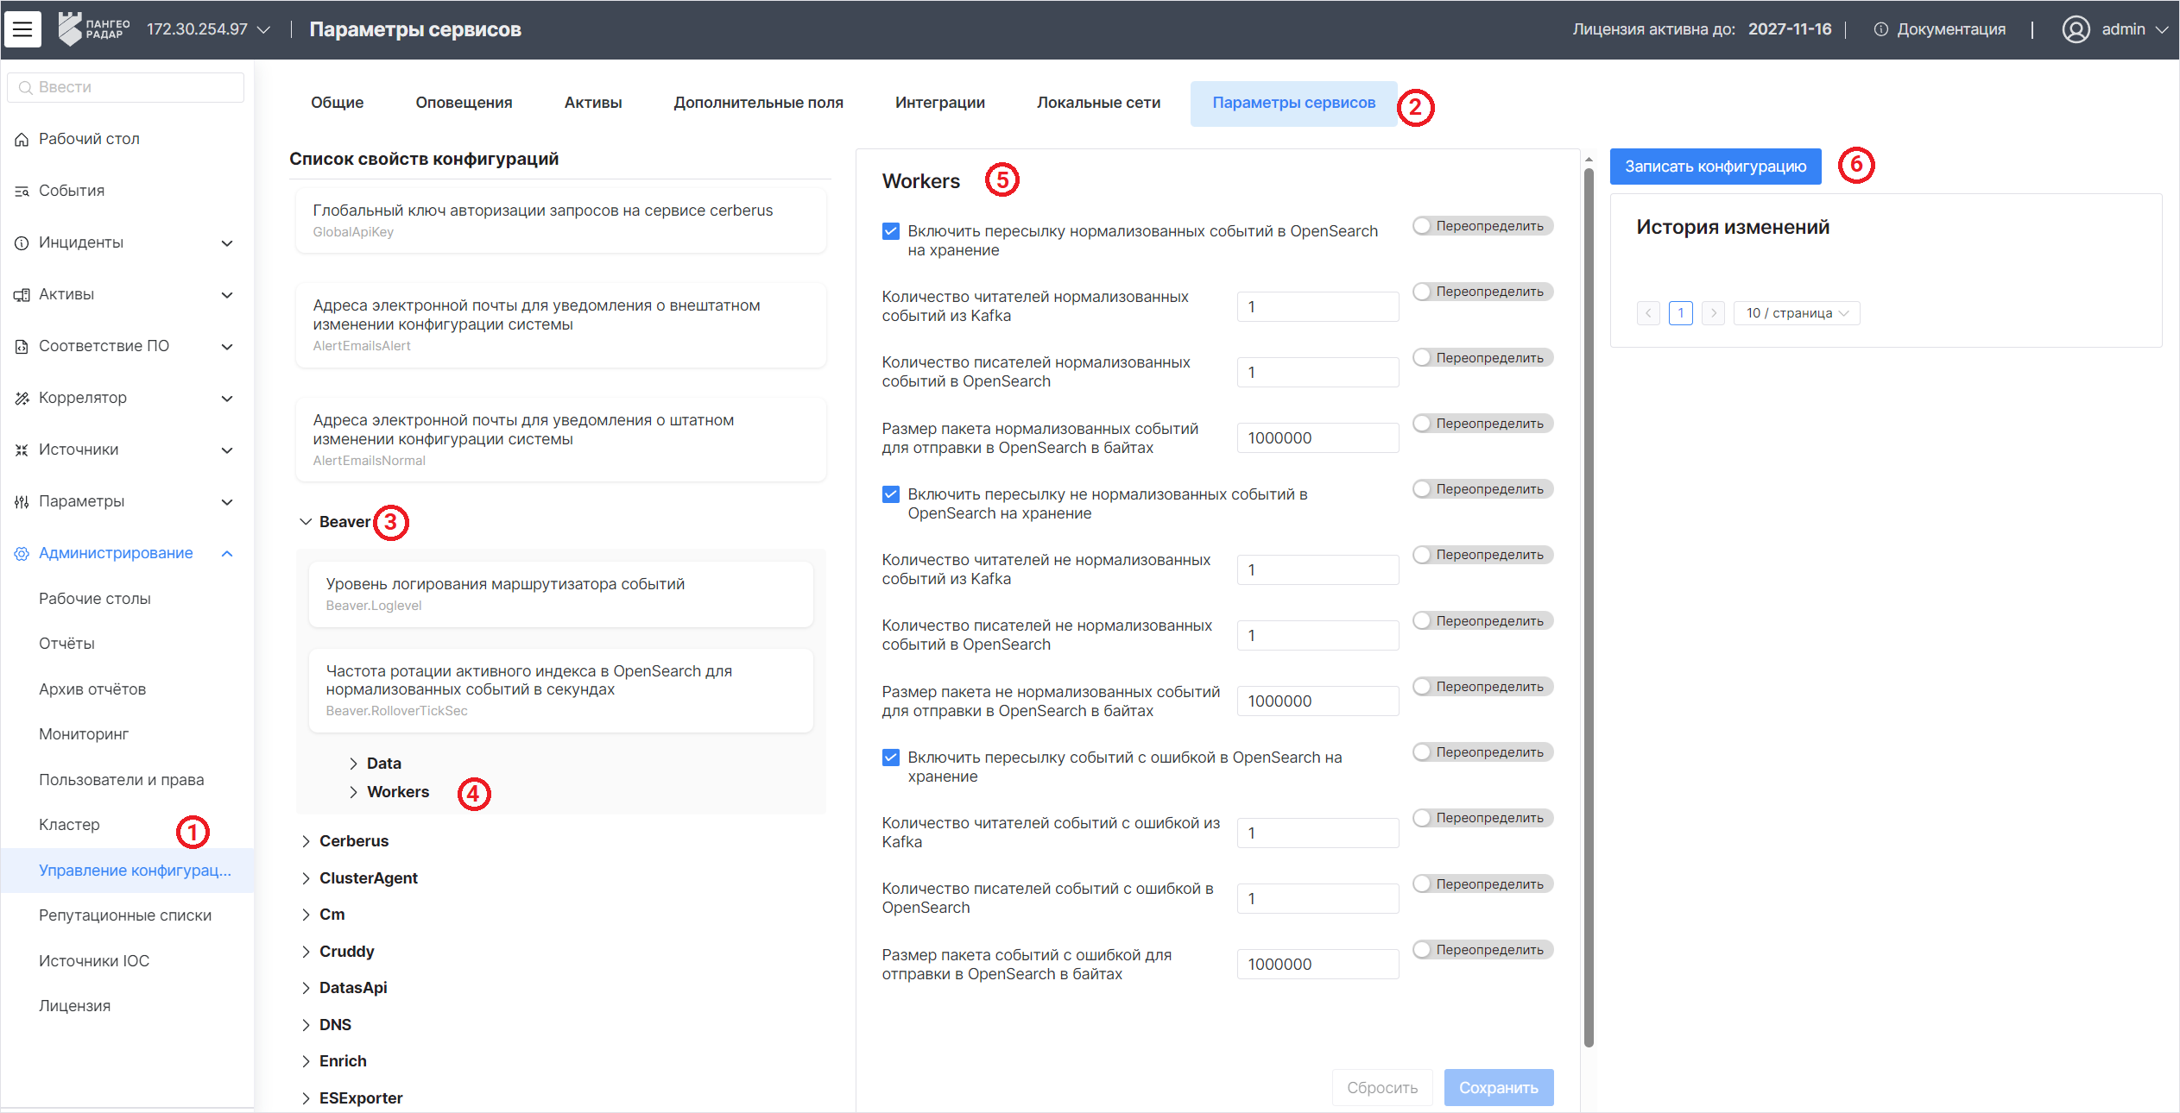Click the Администрирование gear icon

(x=22, y=554)
